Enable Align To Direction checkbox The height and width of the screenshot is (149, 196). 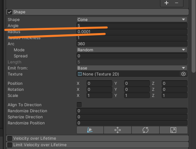pyautogui.click(x=79, y=105)
